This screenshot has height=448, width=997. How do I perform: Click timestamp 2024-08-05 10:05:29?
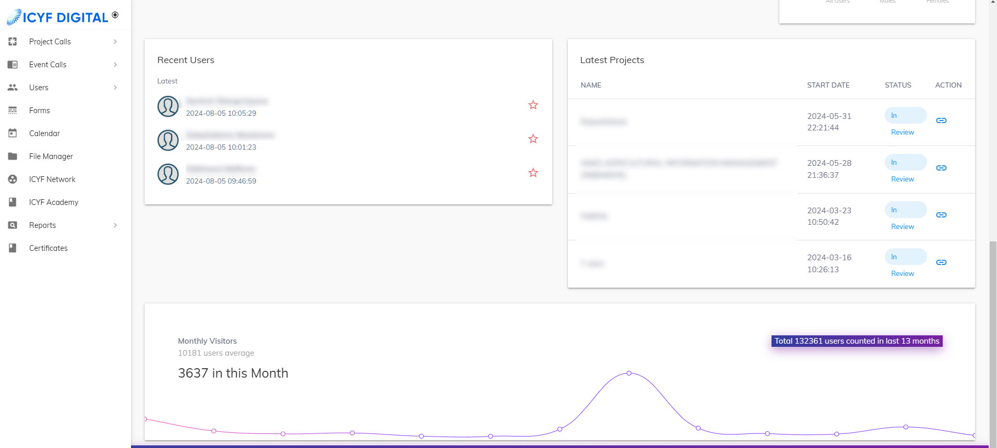click(221, 113)
